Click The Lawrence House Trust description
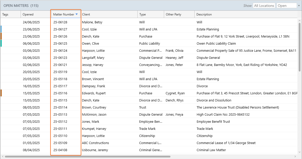Screen dimensions: 302x159 point(238,107)
